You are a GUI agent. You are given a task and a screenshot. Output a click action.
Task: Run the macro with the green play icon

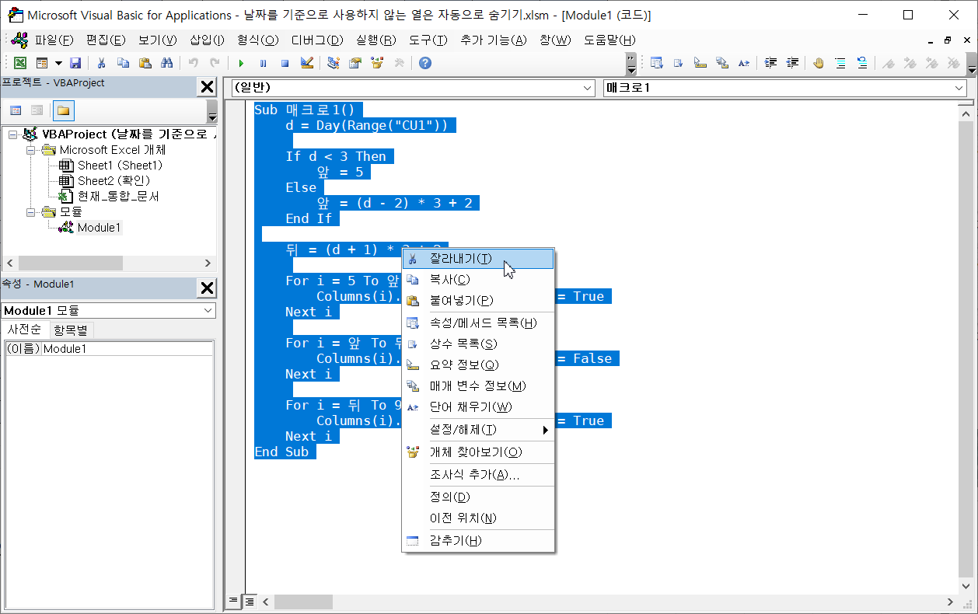pyautogui.click(x=241, y=63)
